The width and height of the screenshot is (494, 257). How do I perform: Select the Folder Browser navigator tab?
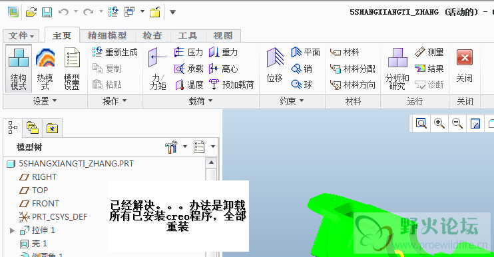pyautogui.click(x=33, y=128)
